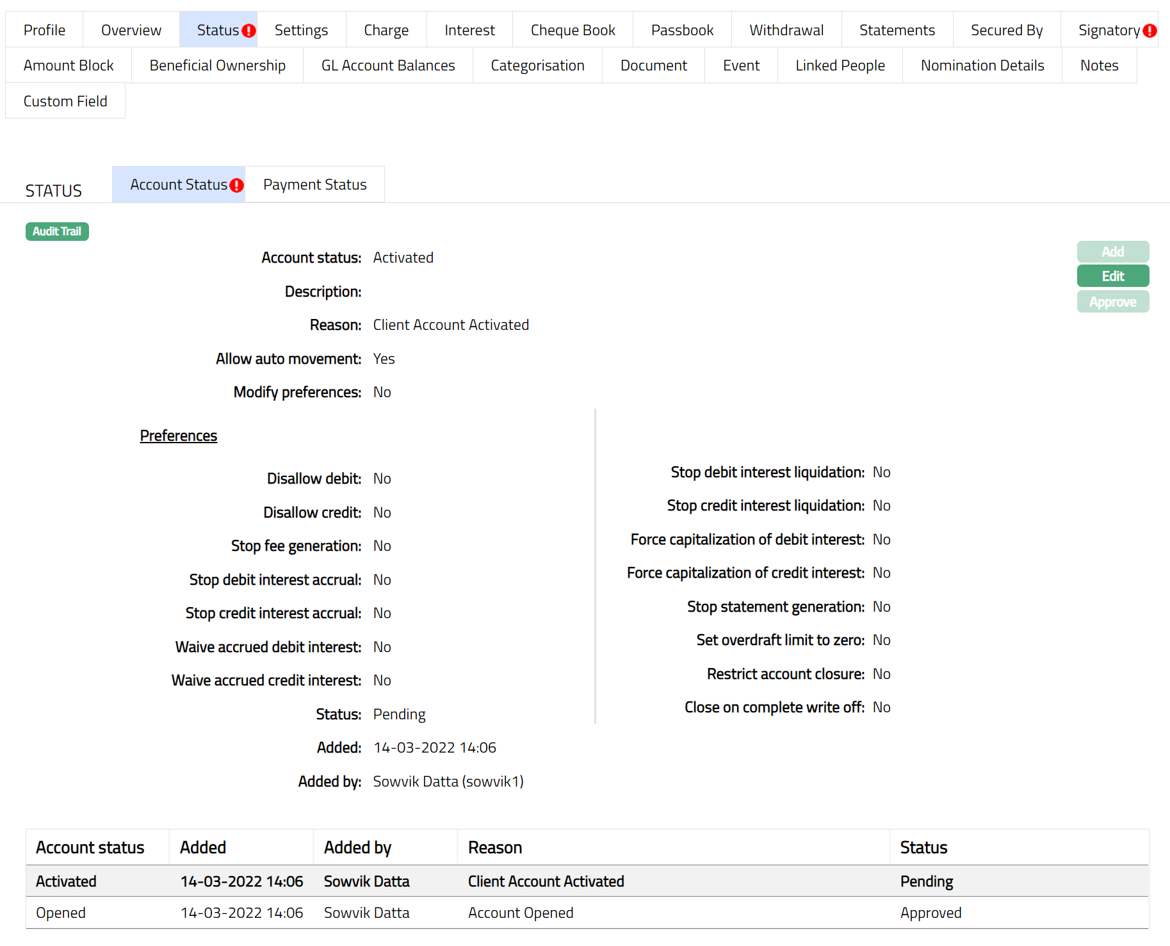Switch to the Payment Status subtab
Viewport: 1170px width, 946px height.
pos(314,184)
